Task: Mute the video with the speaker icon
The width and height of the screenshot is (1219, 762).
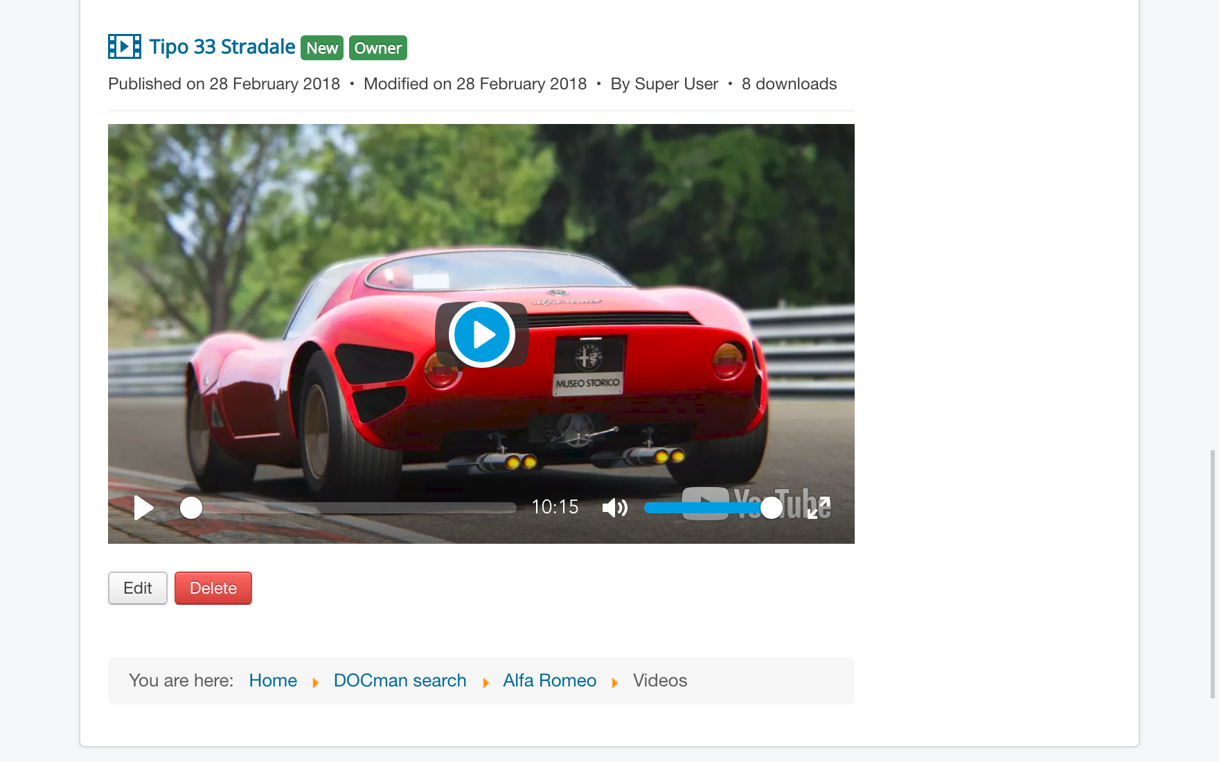Action: coord(614,508)
